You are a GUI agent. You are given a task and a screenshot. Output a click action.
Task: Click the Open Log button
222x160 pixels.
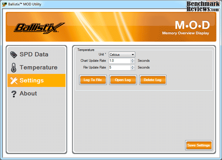123,80
